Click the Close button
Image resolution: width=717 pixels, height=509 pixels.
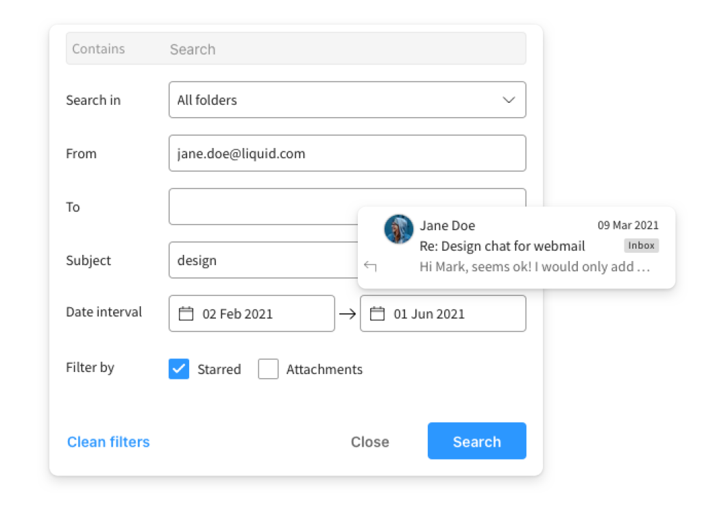[370, 442]
